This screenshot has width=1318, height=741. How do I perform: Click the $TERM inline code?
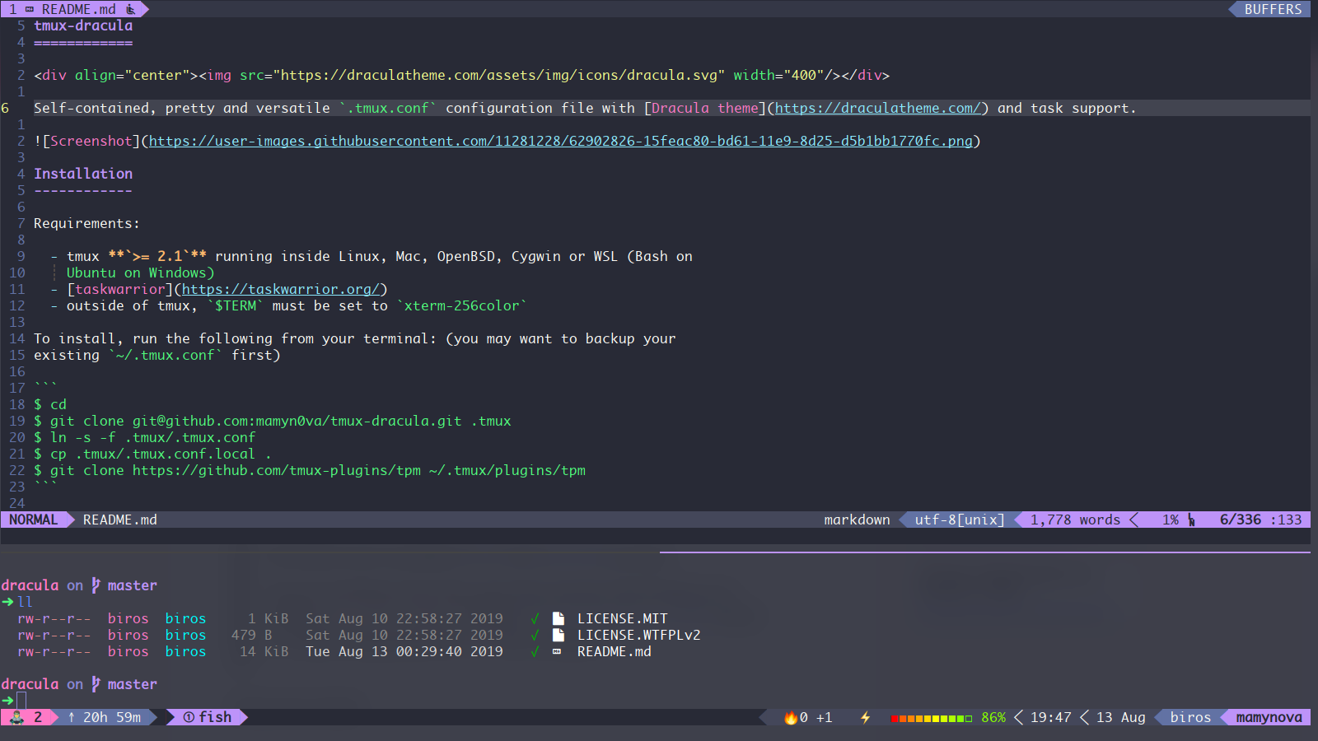coord(235,305)
